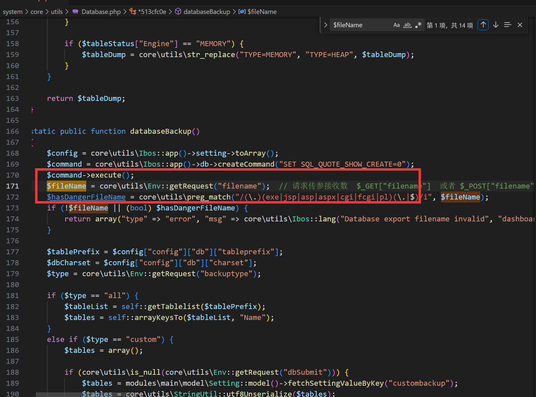536x397 pixels.
Task: Click $tablePrefix variable on line 177
Action: click(73, 252)
